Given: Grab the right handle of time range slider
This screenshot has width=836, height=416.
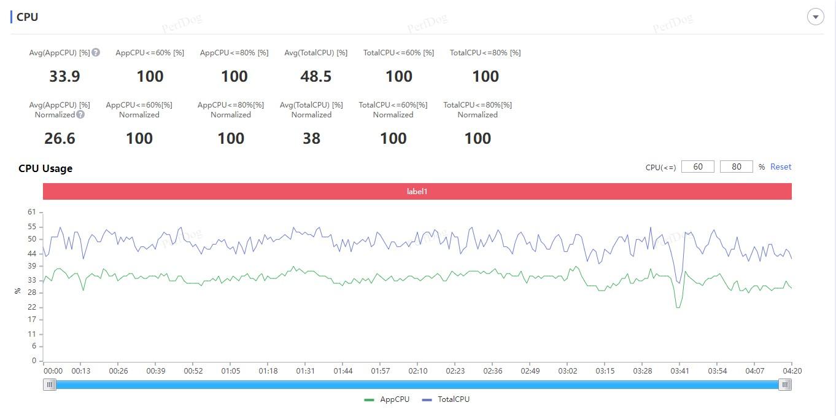Looking at the screenshot, I should (x=785, y=385).
